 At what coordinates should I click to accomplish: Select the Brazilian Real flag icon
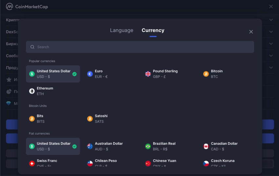point(148,147)
